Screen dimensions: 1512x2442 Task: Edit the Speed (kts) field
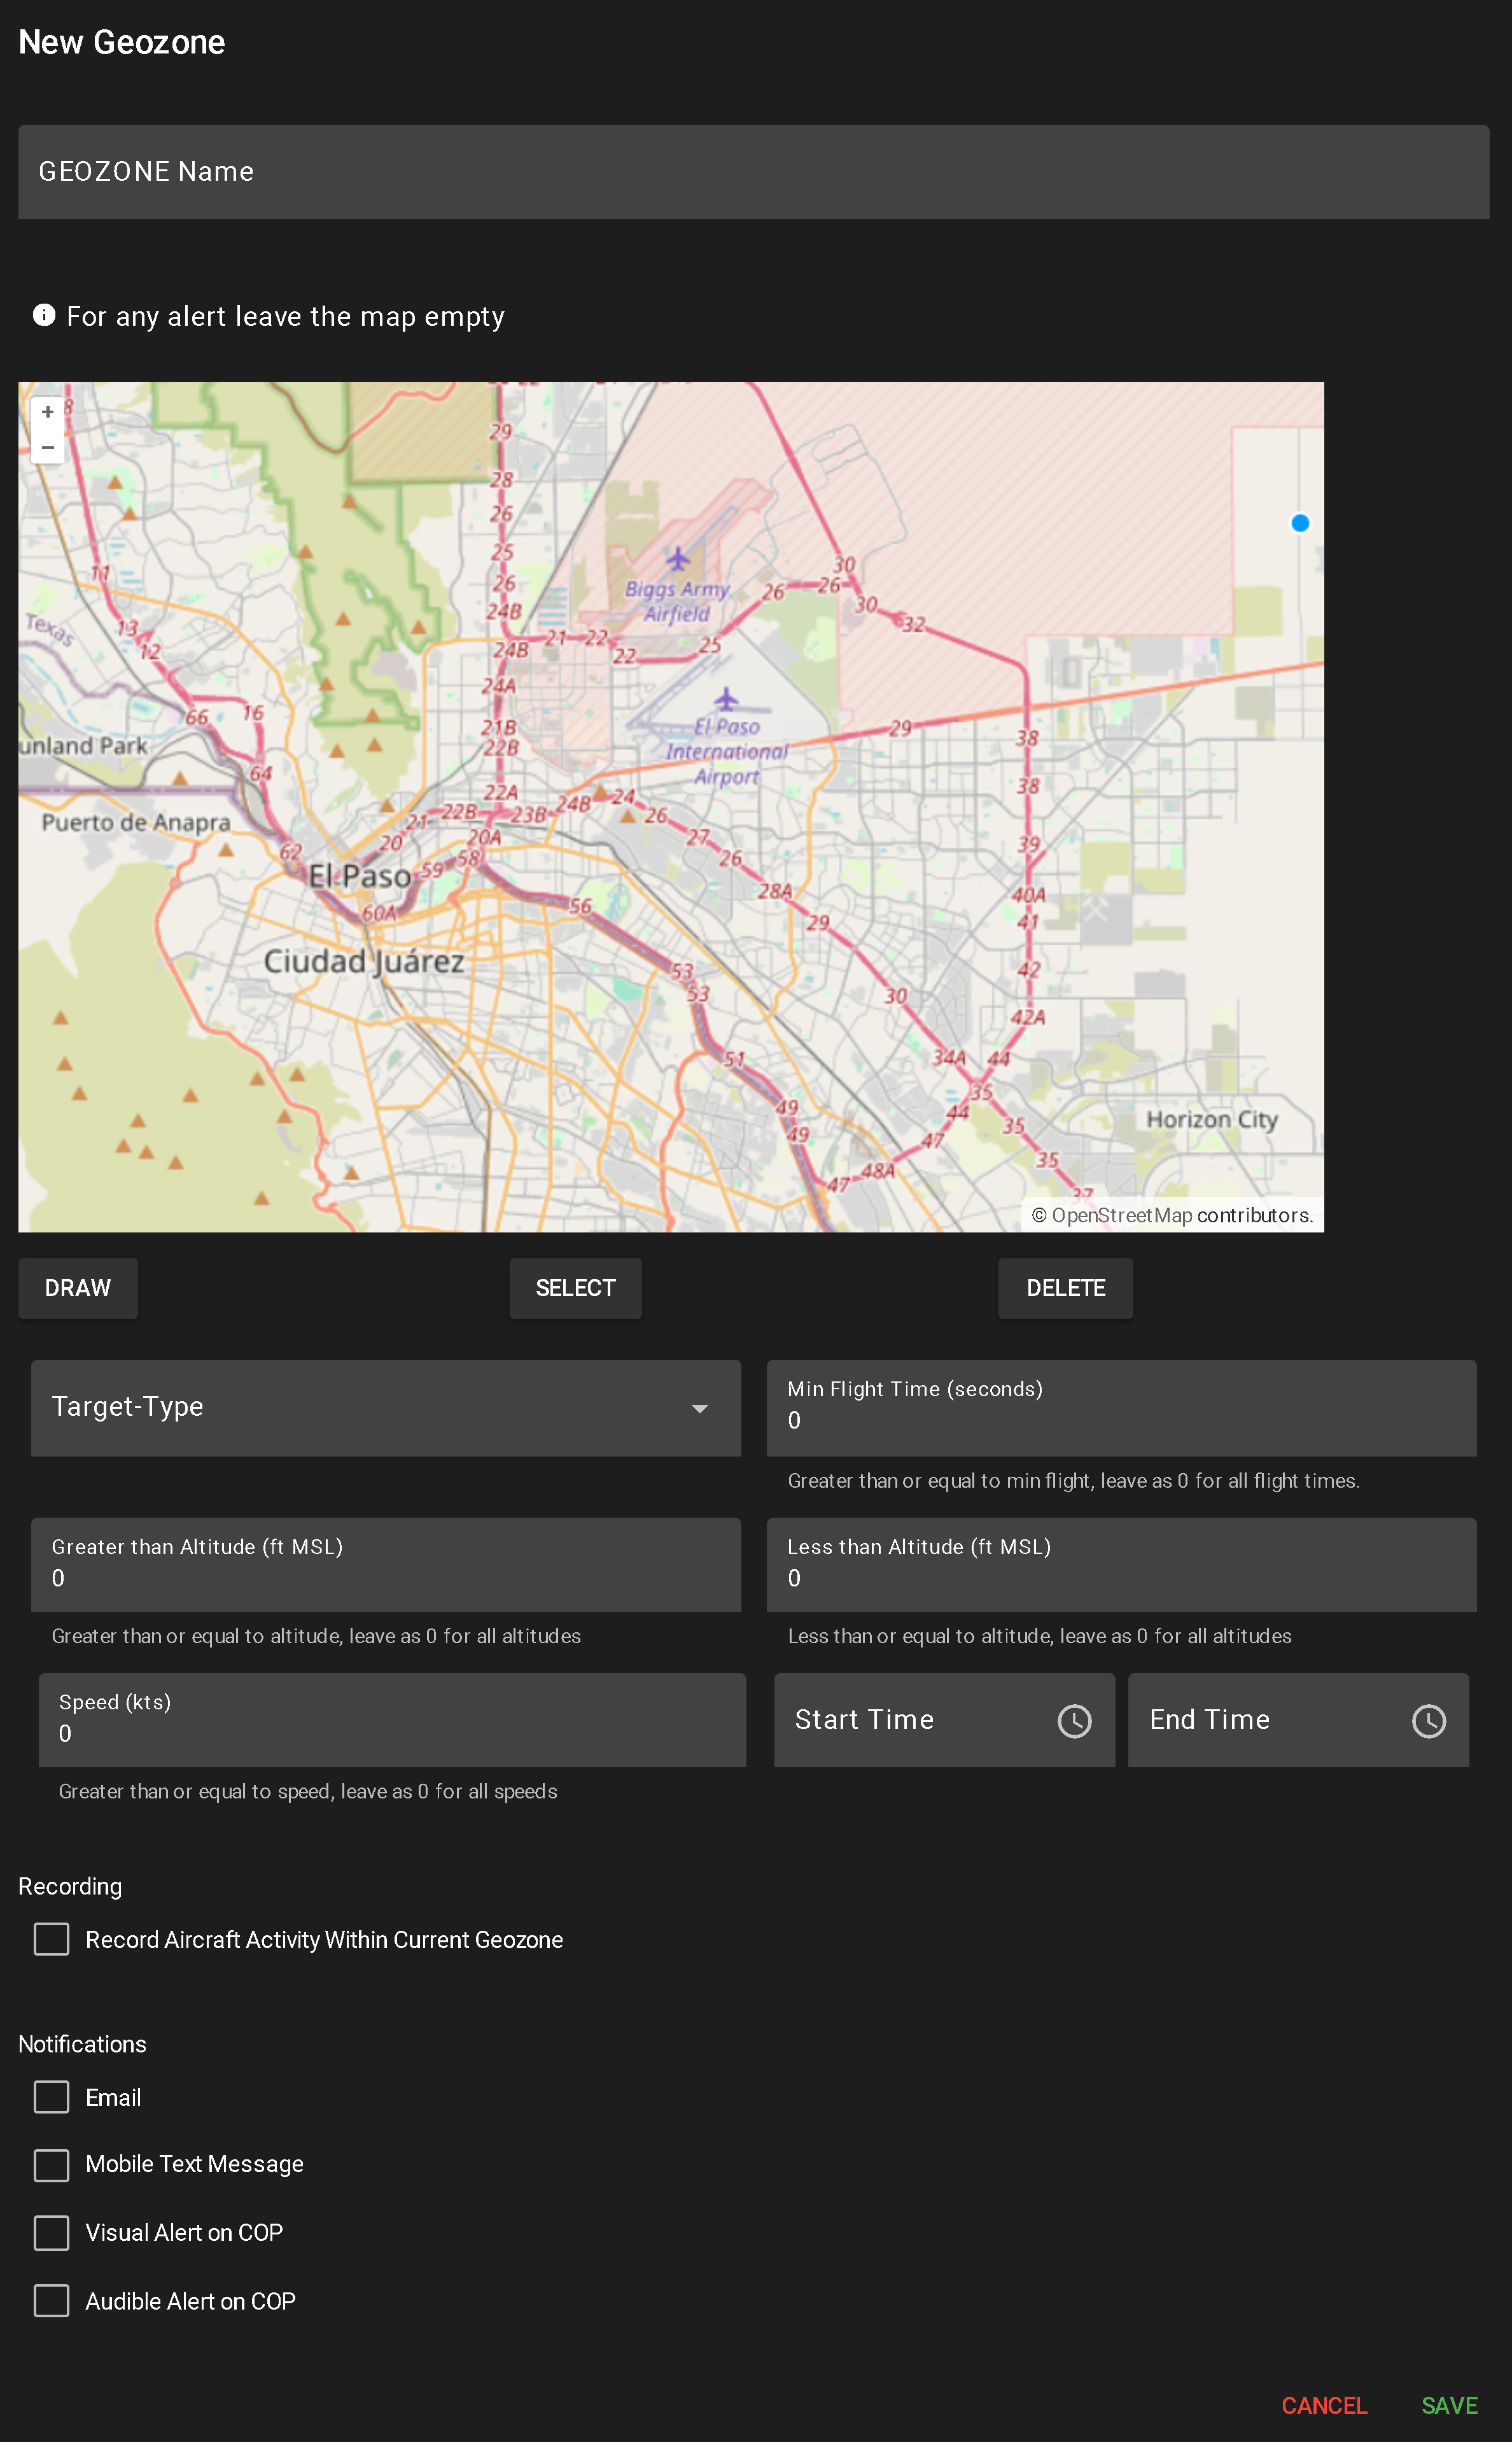coord(392,1719)
